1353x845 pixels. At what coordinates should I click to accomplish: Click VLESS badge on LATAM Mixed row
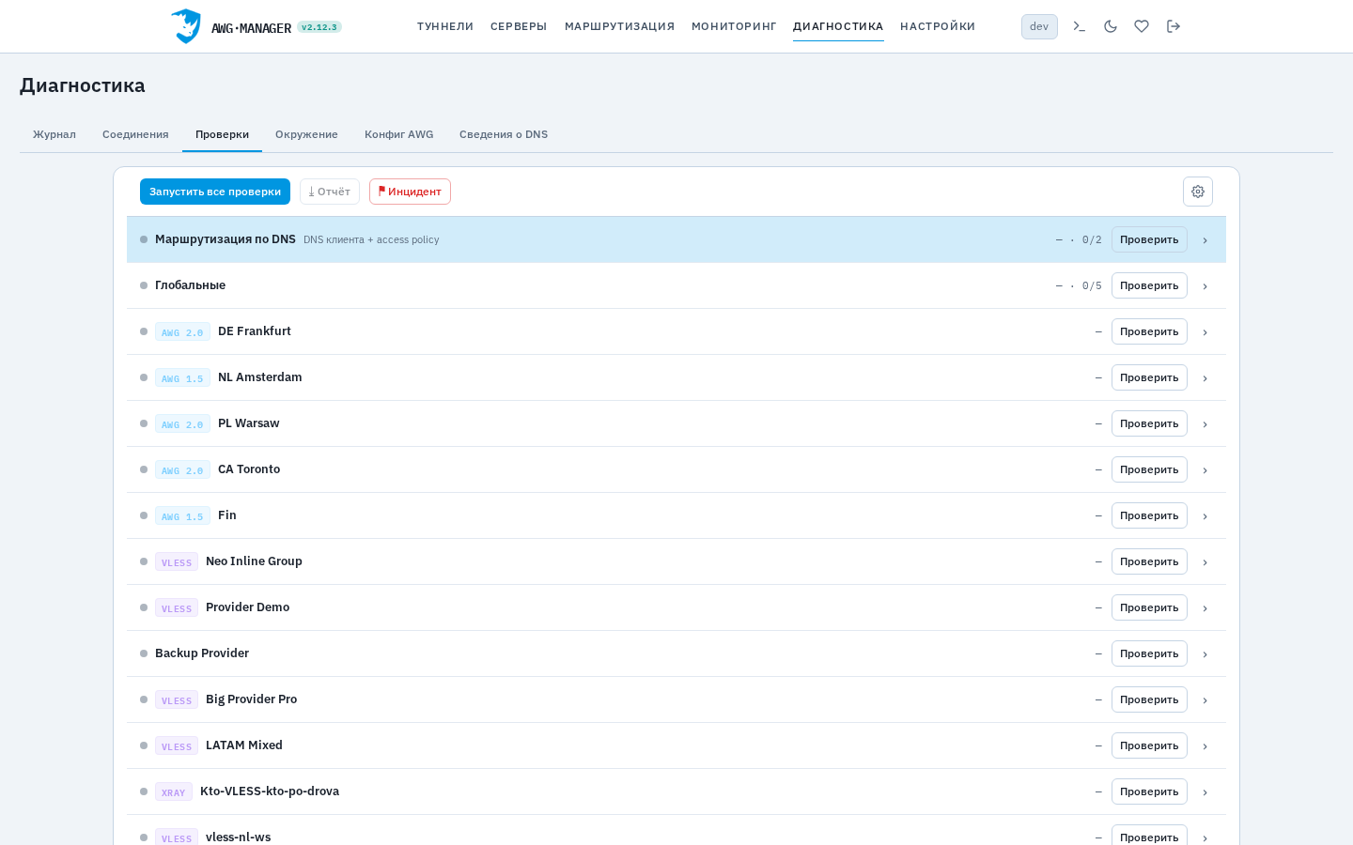pyautogui.click(x=177, y=745)
